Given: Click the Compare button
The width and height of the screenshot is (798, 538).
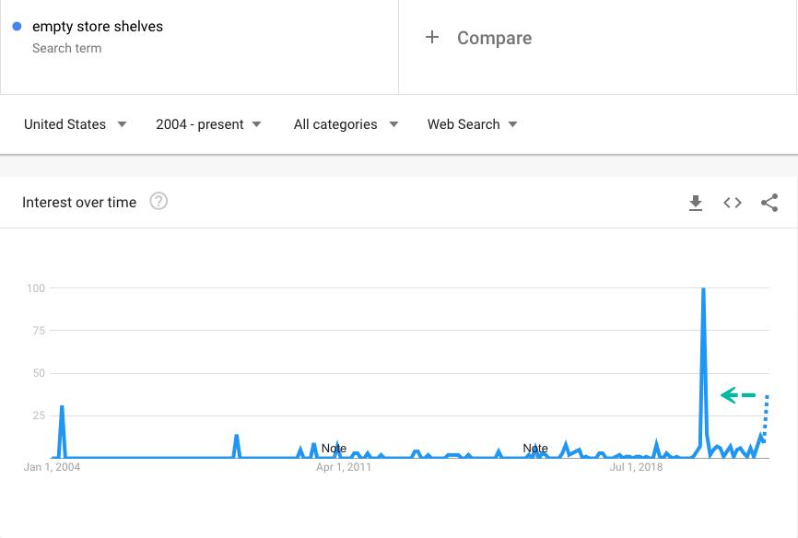Looking at the screenshot, I should [494, 39].
